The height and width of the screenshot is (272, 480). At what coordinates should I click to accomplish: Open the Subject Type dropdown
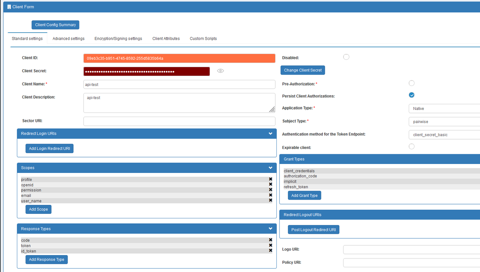[x=444, y=122]
